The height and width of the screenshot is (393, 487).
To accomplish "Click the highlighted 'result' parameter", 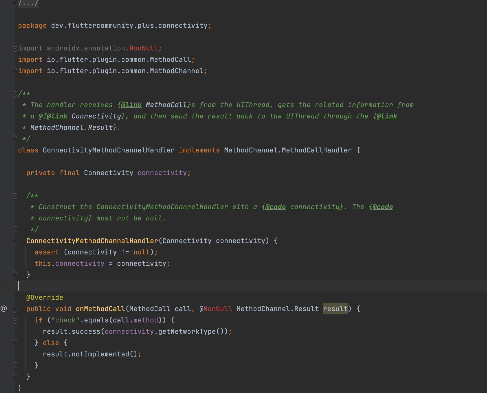I will coord(335,309).
